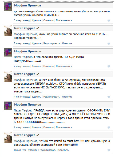The height and width of the screenshot is (157, 115).
Task: Click Пожаловаться on the 2 minutes ago comment
Action: 64,127
